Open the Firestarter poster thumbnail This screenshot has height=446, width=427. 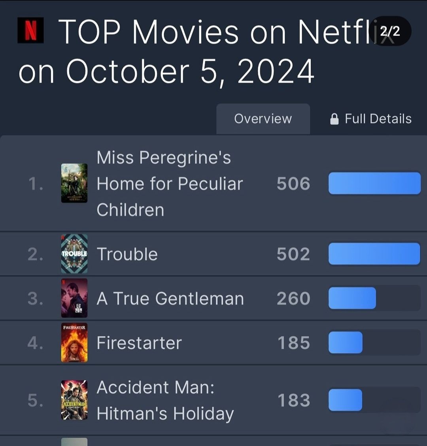[74, 343]
